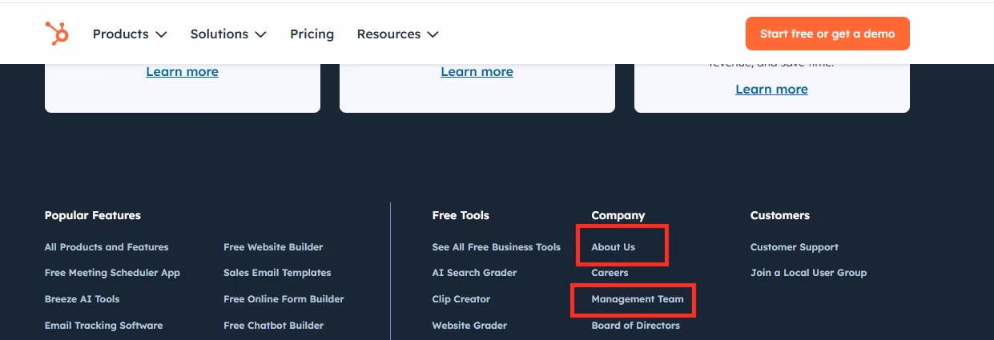Open Email Tracking Software link
The height and width of the screenshot is (340, 994).
[x=103, y=326]
